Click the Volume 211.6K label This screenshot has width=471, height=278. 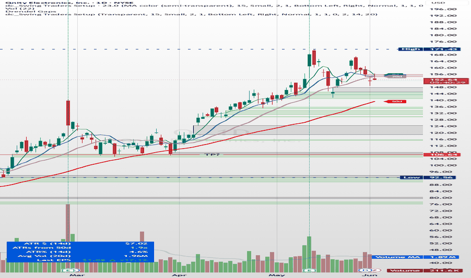pyautogui.click(x=424, y=270)
